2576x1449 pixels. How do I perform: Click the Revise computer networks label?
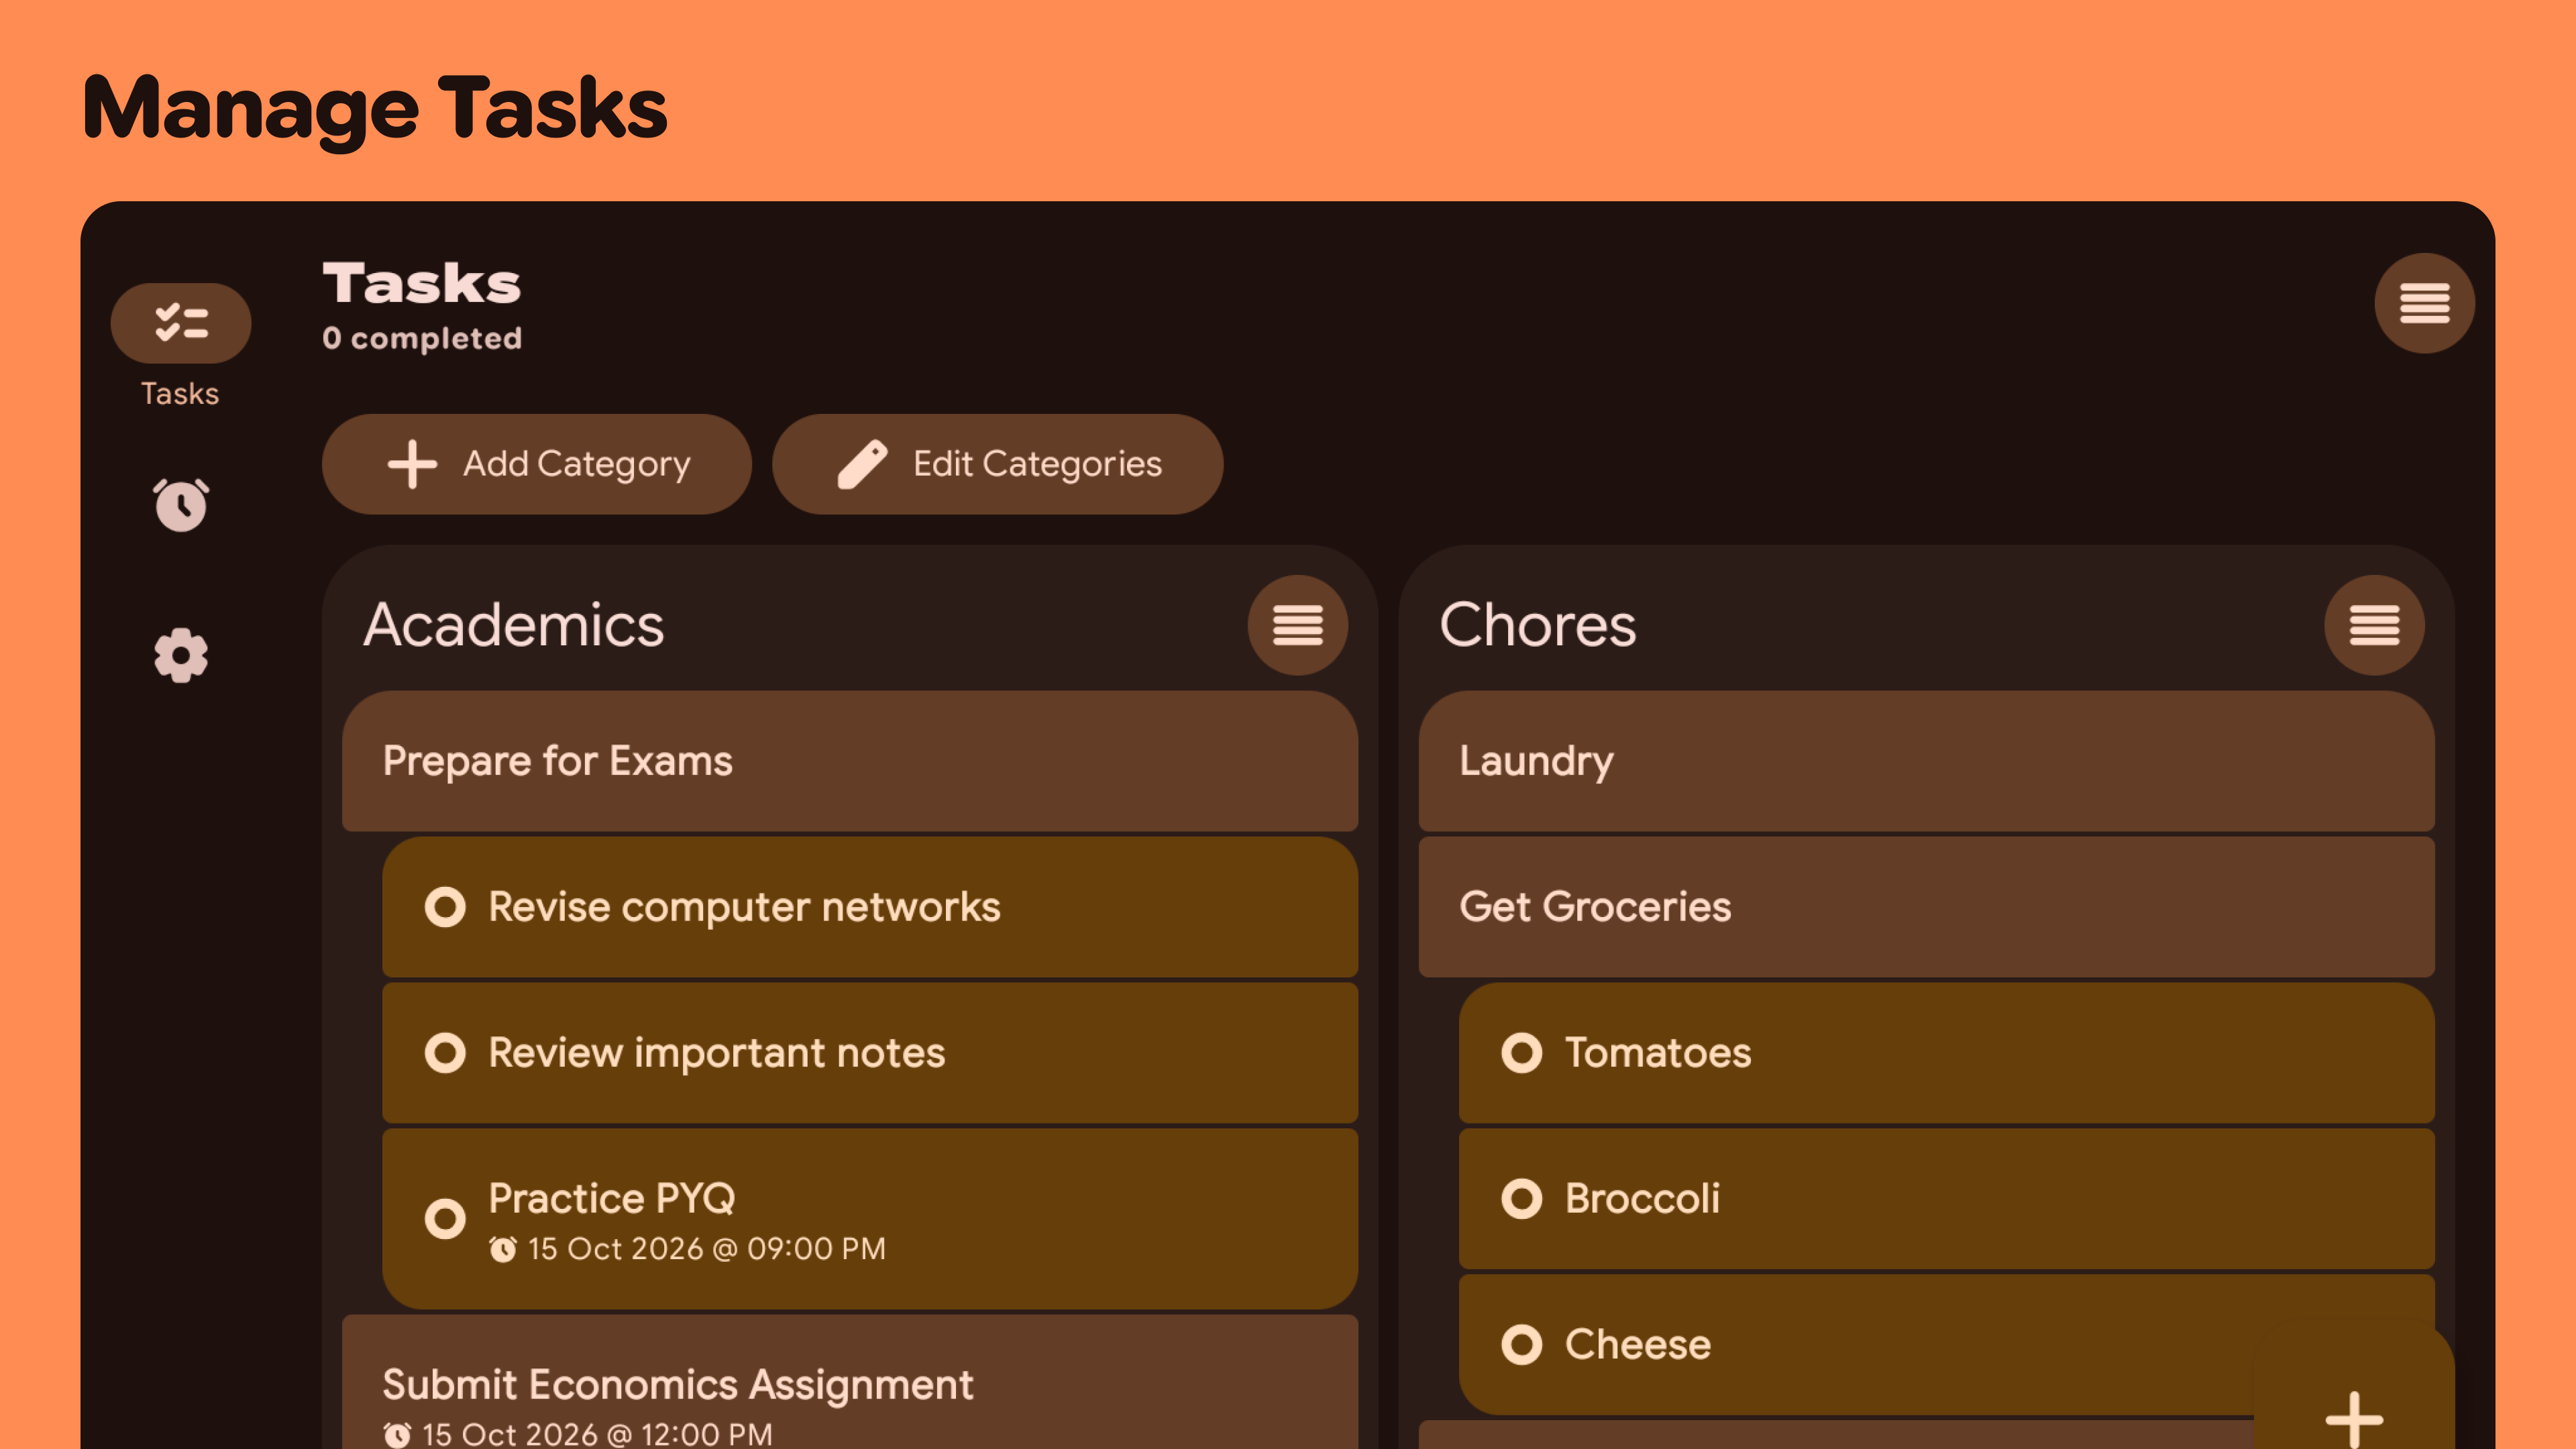coord(744,907)
